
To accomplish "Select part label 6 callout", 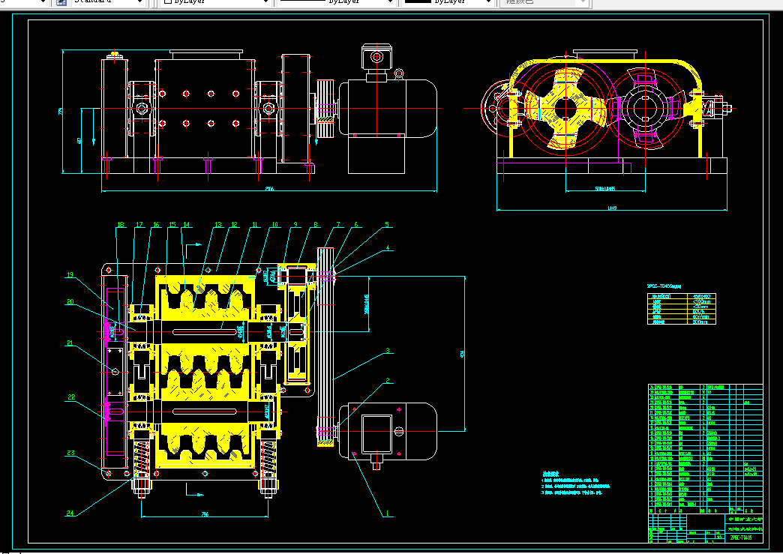I will (356, 225).
